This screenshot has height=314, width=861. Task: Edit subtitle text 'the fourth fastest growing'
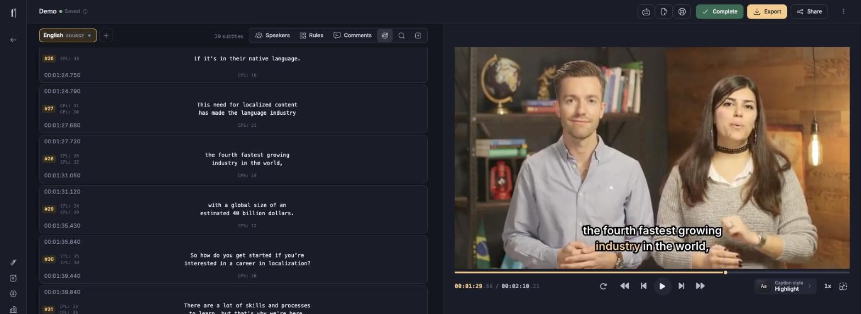coord(247,155)
